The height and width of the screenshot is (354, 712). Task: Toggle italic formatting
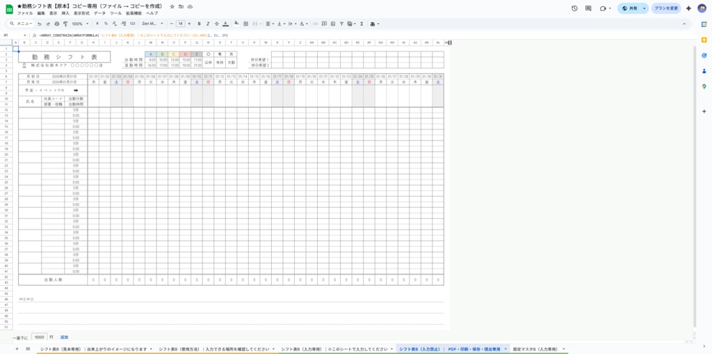pos(207,24)
